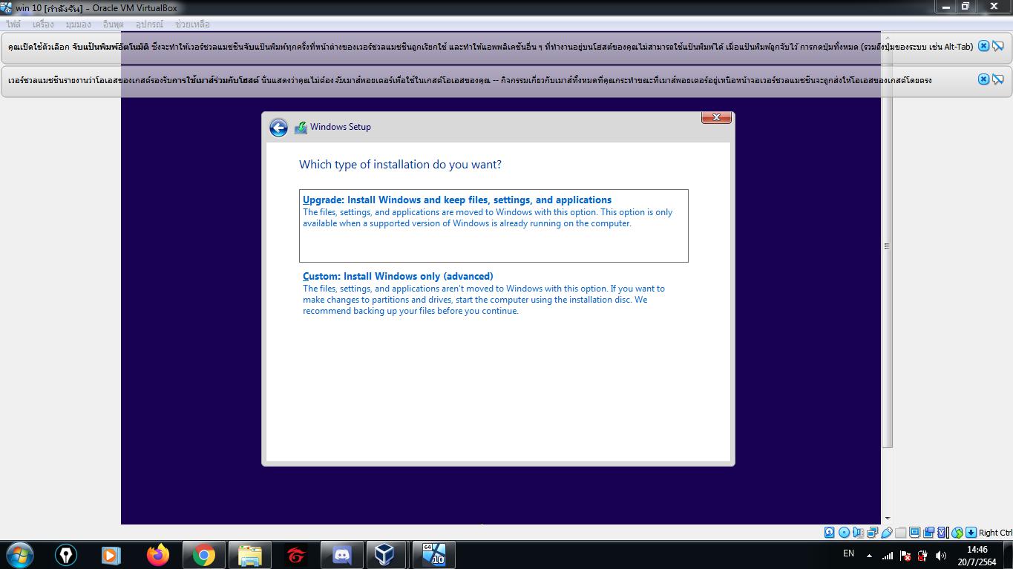Click the audio status icon
Screen dimensions: 1013x569
point(858,533)
